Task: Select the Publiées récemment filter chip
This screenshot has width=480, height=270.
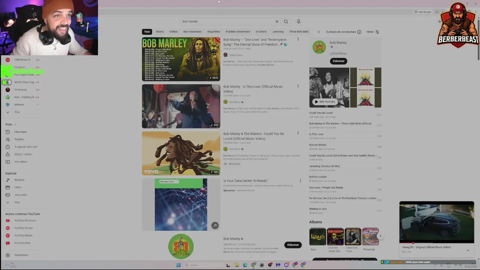Action: [x=238, y=32]
